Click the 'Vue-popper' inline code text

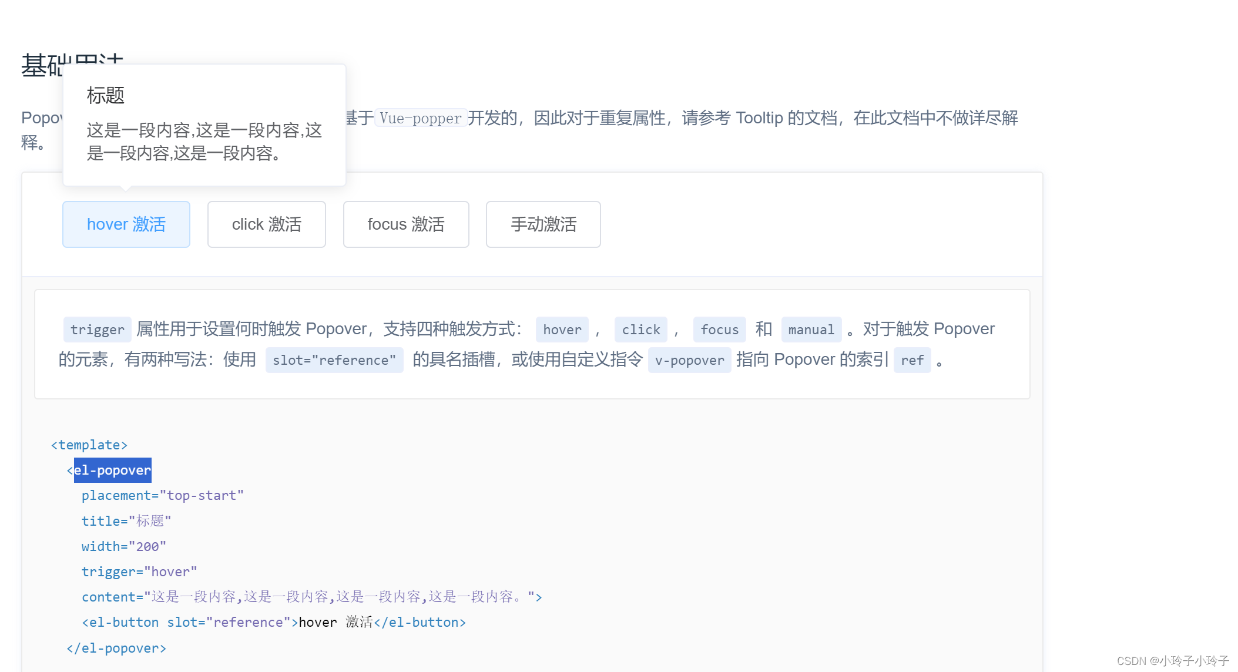tap(421, 118)
